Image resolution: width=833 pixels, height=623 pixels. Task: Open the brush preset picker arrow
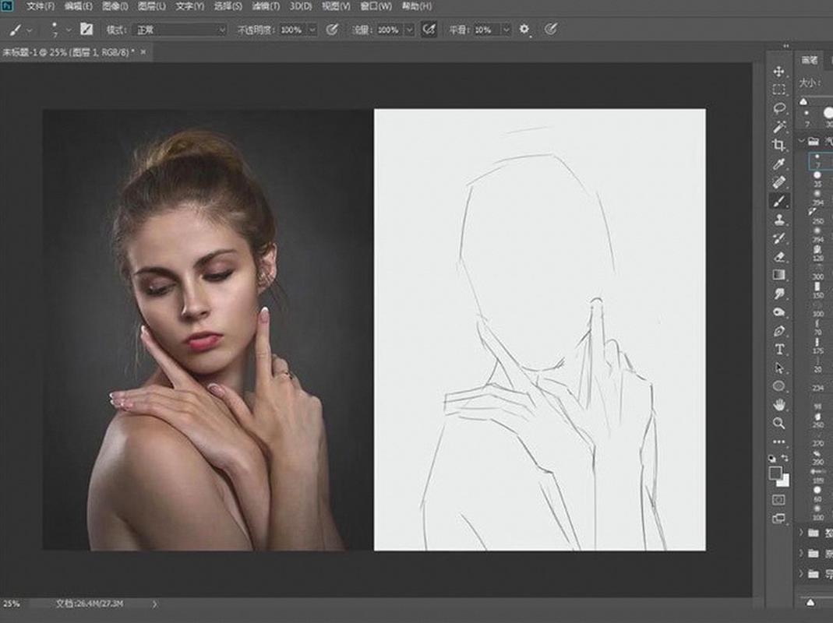(69, 30)
